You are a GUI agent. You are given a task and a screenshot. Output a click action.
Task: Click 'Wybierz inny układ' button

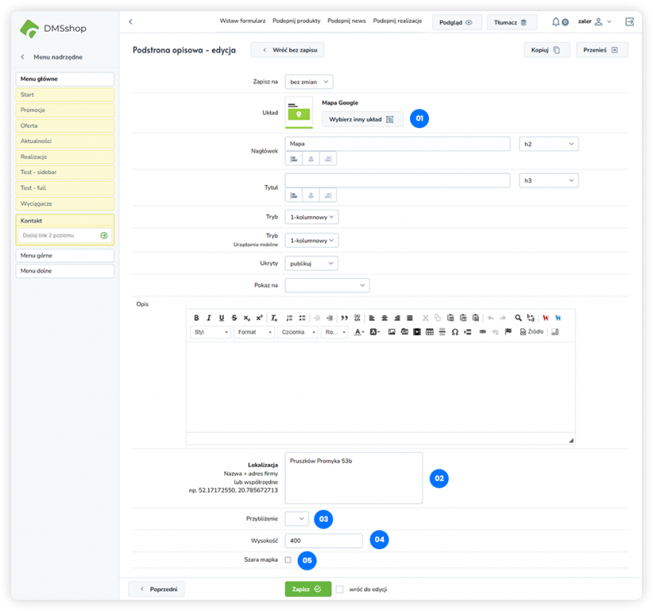pos(362,119)
